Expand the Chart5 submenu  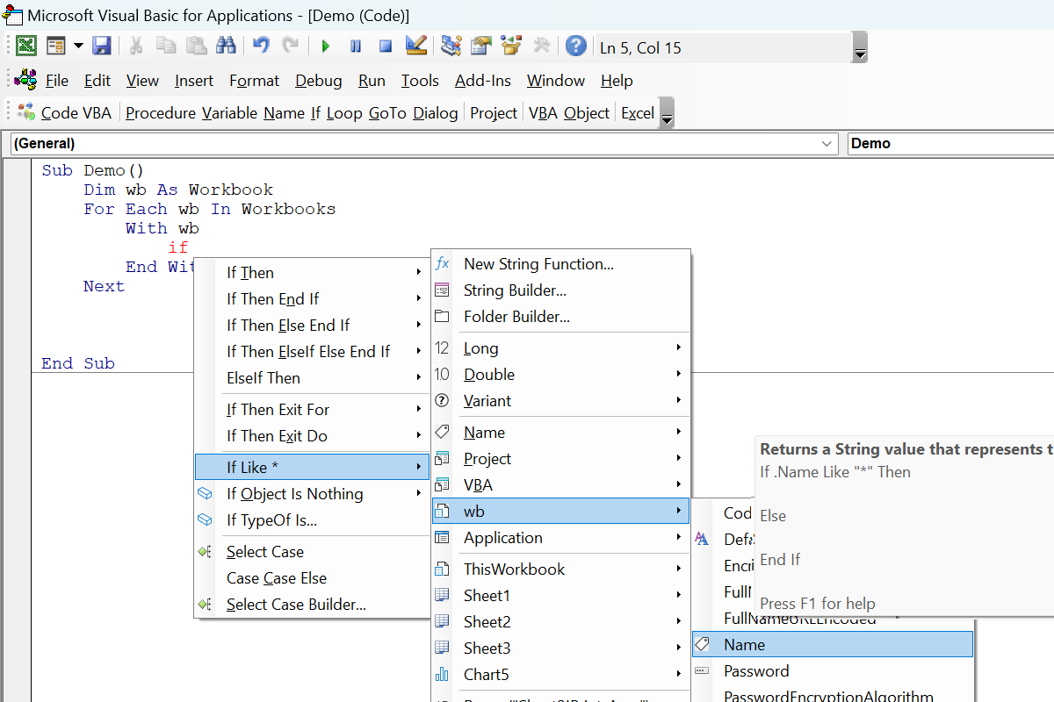click(561, 675)
